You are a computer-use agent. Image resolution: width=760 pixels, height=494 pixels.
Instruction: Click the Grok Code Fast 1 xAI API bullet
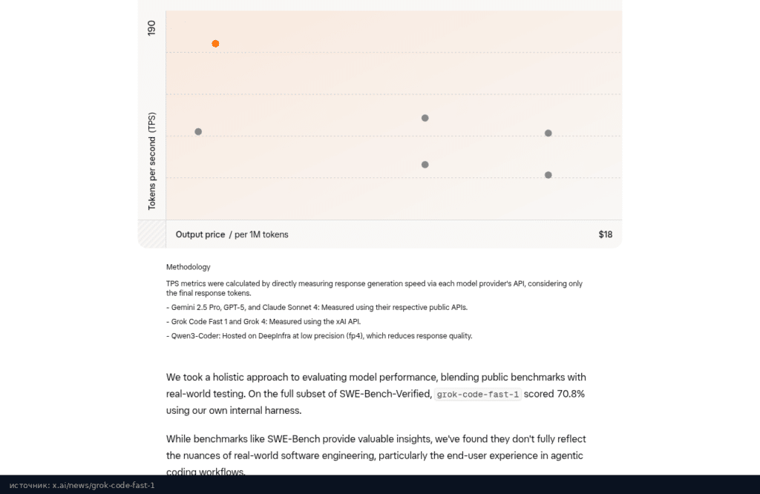pyautogui.click(x=263, y=322)
